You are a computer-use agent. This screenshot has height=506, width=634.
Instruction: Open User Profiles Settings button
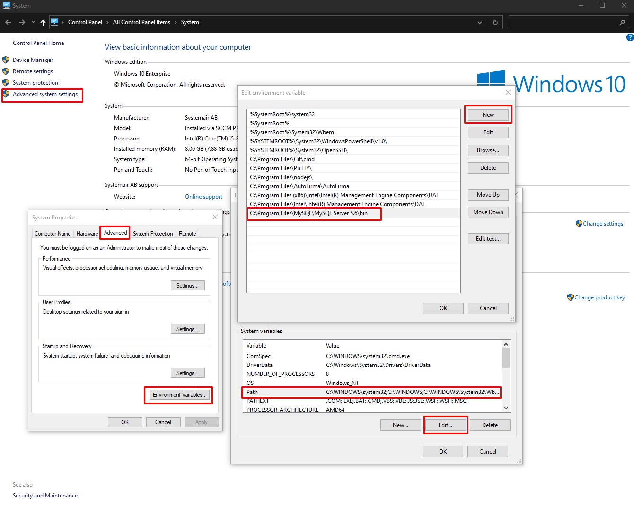click(x=187, y=329)
